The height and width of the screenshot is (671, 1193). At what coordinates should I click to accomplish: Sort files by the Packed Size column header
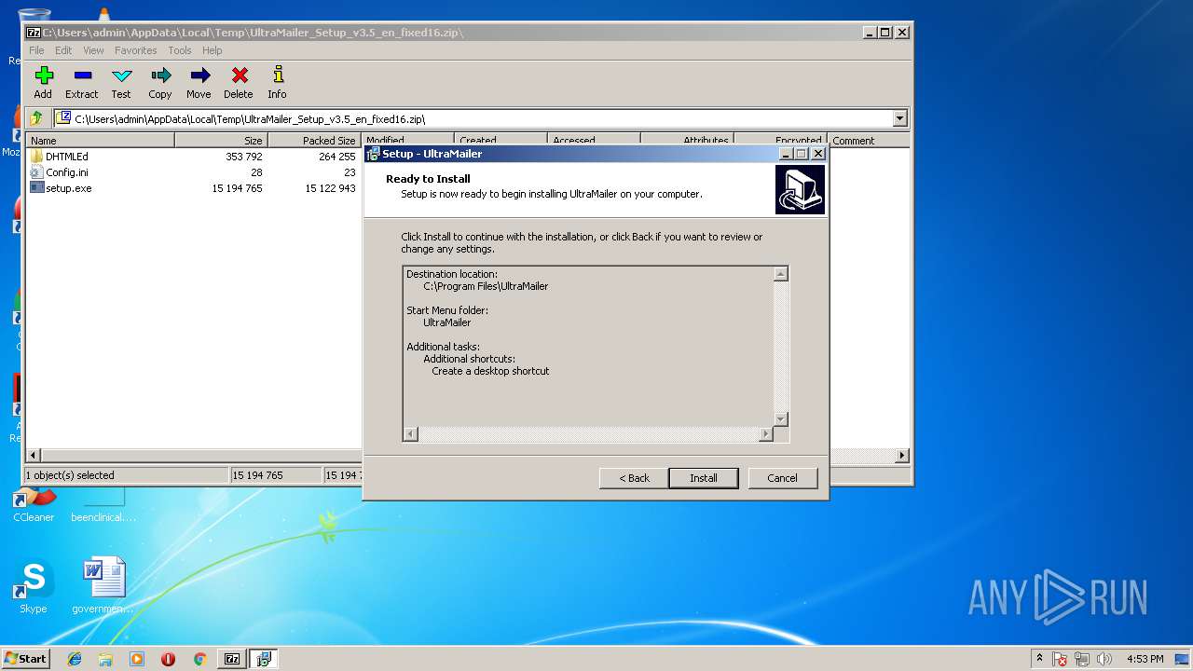[315, 141]
